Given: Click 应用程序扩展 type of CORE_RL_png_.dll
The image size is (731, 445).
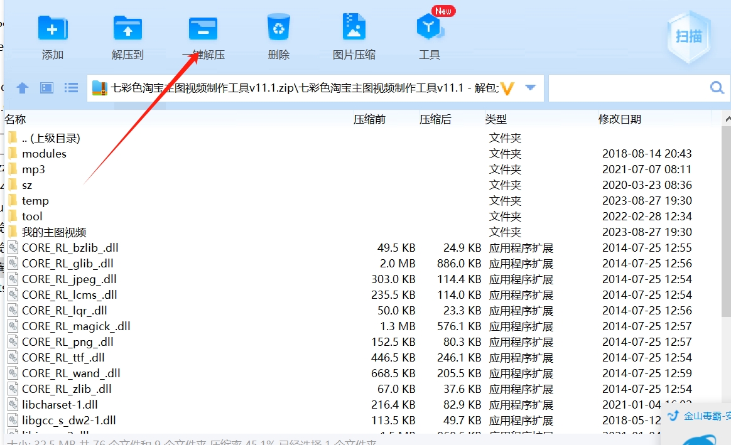Looking at the screenshot, I should pyautogui.click(x=521, y=342).
